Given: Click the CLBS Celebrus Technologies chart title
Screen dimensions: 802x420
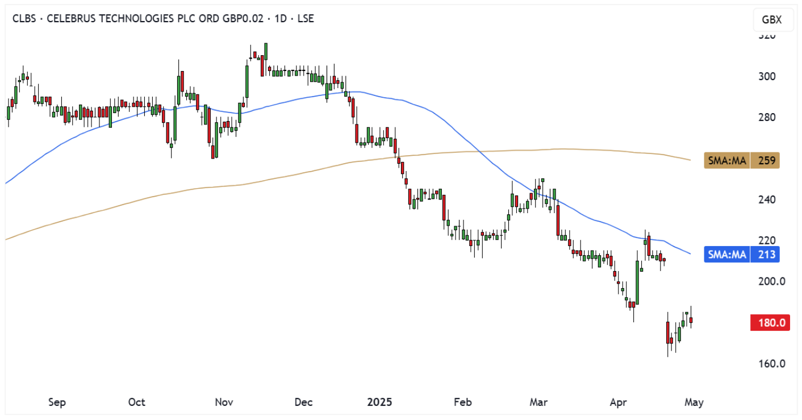Looking at the screenshot, I should [x=163, y=19].
